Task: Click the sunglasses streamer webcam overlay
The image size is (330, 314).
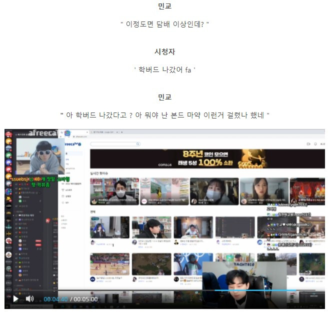Action: (x=40, y=156)
